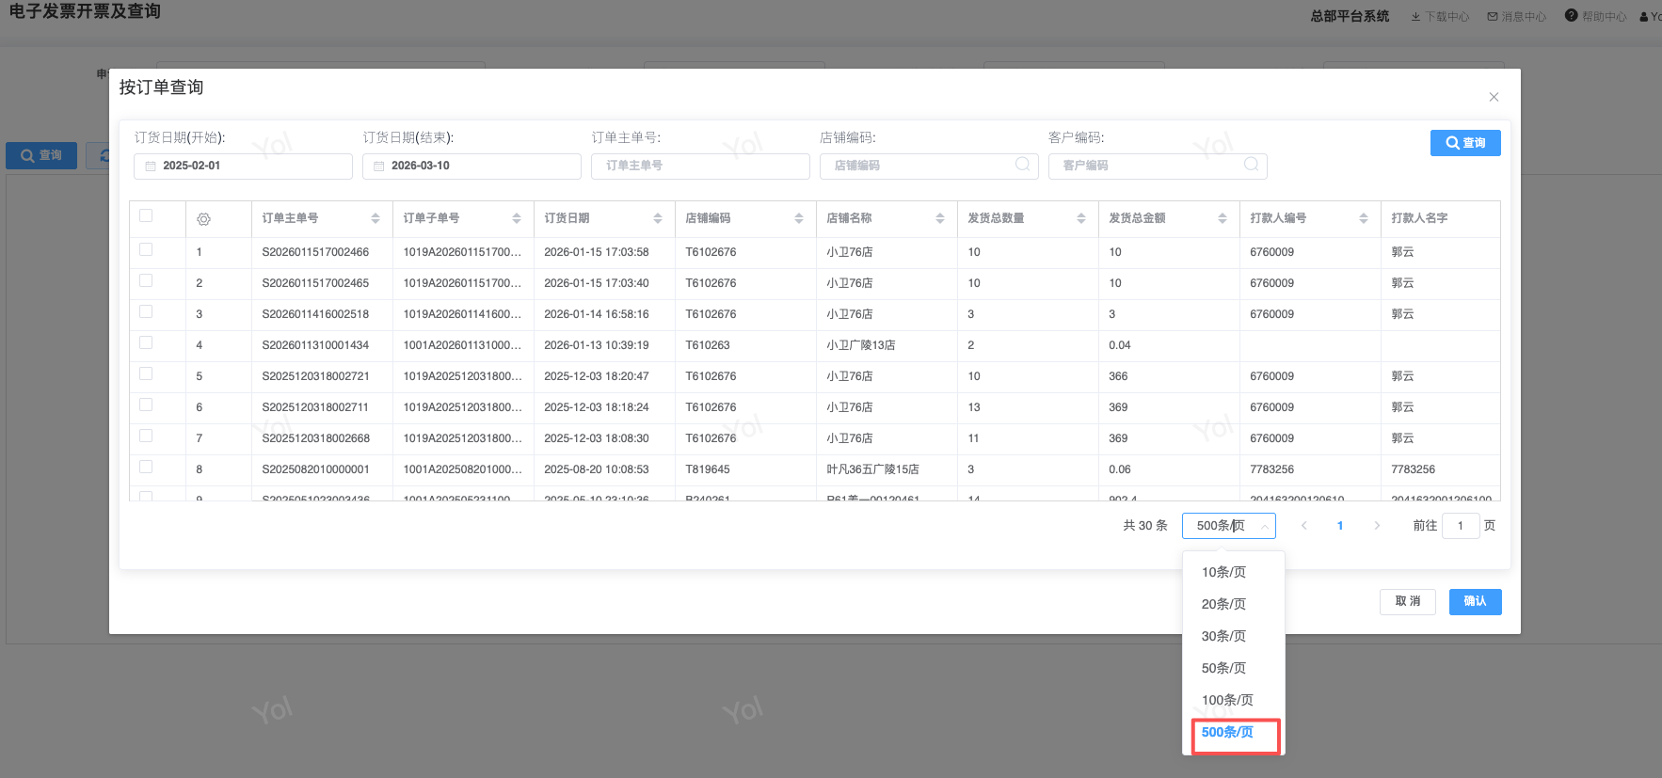The image size is (1662, 778).
Task: Click the sort icon for 发货总金额 column
Action: pyautogui.click(x=1223, y=218)
